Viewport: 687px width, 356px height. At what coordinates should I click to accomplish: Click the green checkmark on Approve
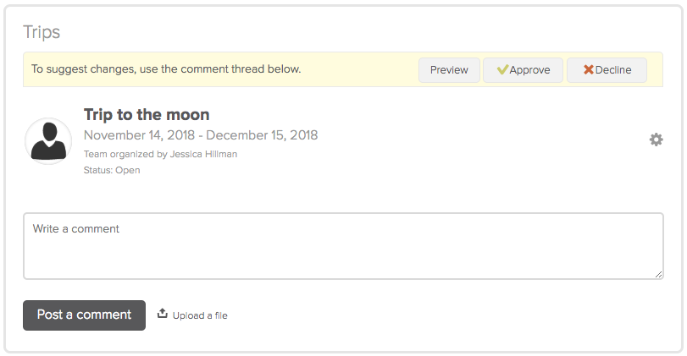(x=502, y=69)
